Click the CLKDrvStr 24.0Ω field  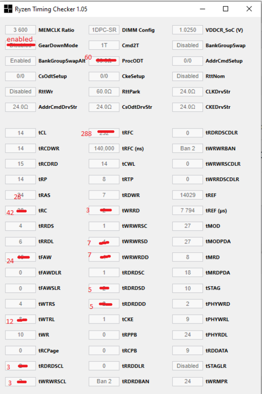click(188, 91)
